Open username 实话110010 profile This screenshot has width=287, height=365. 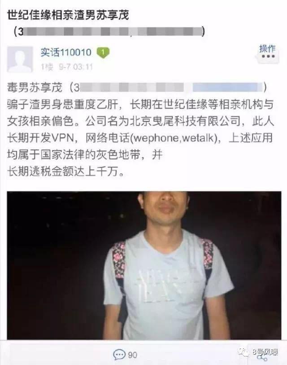pyautogui.click(x=66, y=52)
